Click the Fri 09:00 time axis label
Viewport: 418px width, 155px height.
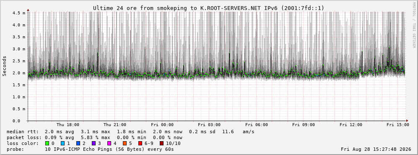[304, 125]
